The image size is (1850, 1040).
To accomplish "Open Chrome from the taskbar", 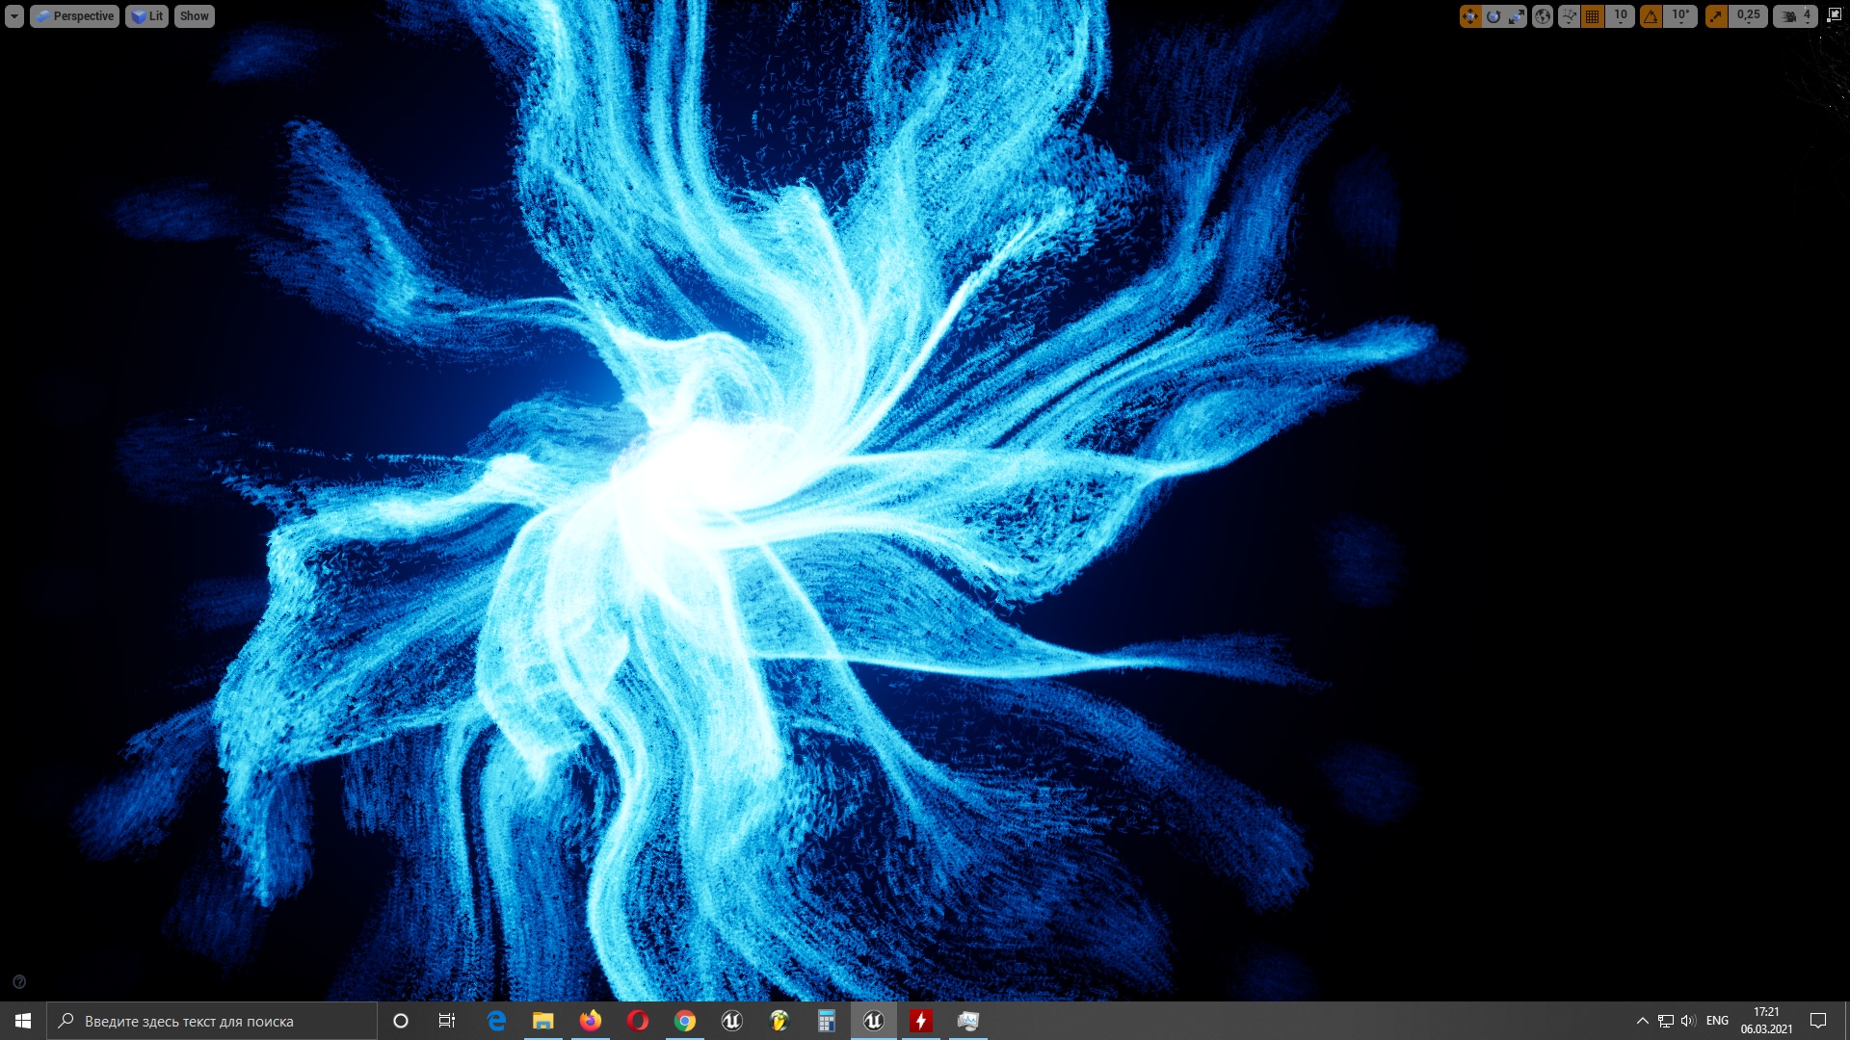I will pyautogui.click(x=685, y=1021).
